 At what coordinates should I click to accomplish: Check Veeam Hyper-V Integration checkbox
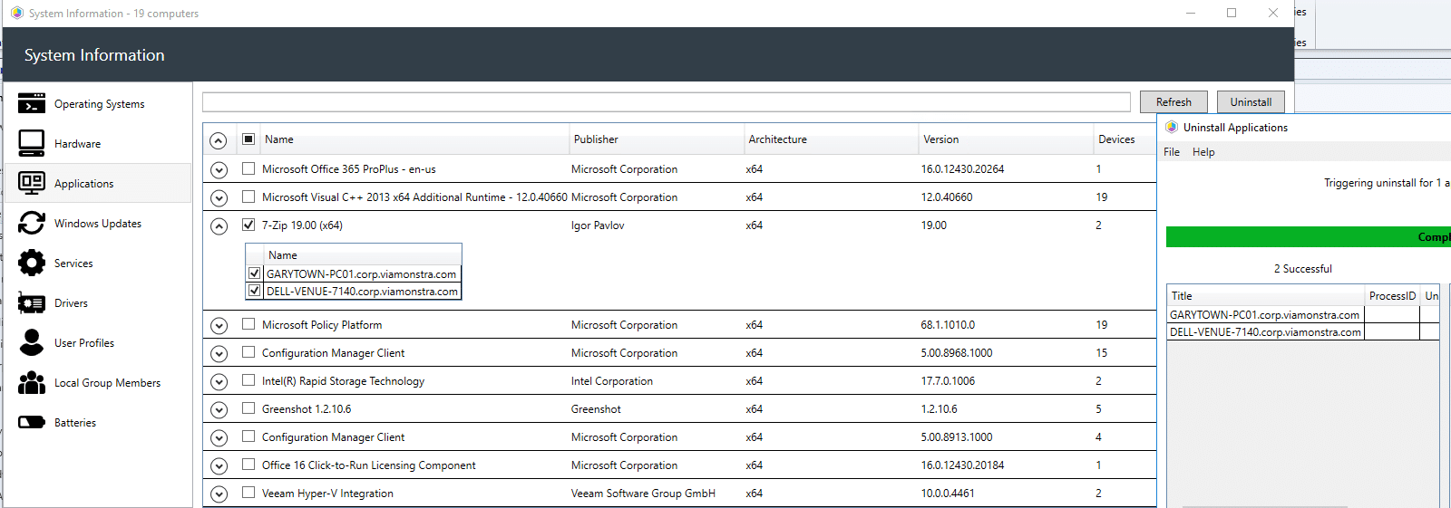point(248,493)
